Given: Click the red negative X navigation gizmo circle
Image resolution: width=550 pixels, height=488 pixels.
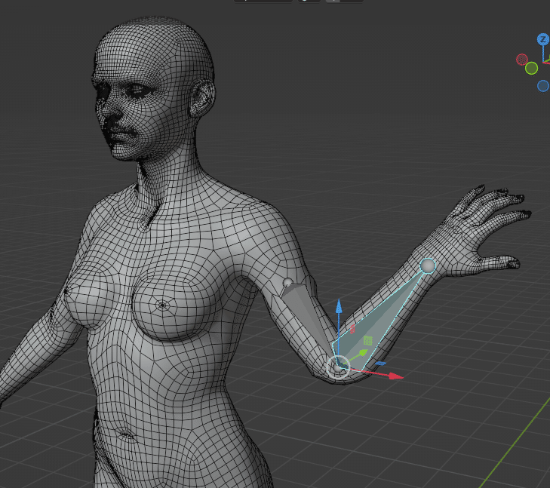Looking at the screenshot, I should 522,60.
